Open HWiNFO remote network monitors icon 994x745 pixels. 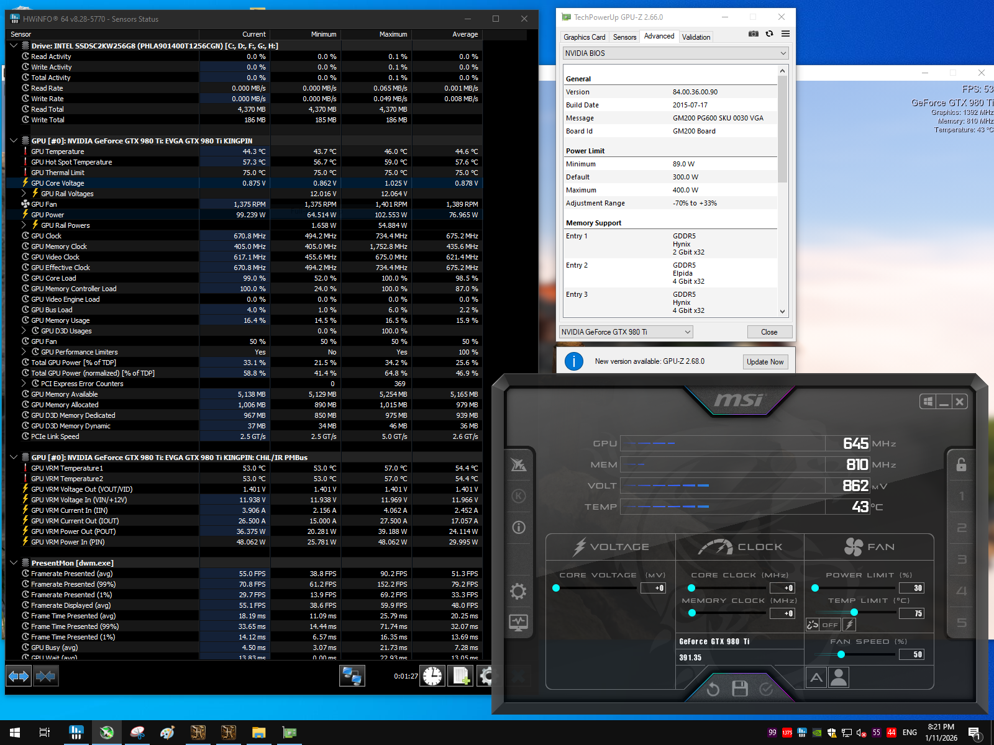[x=352, y=676]
